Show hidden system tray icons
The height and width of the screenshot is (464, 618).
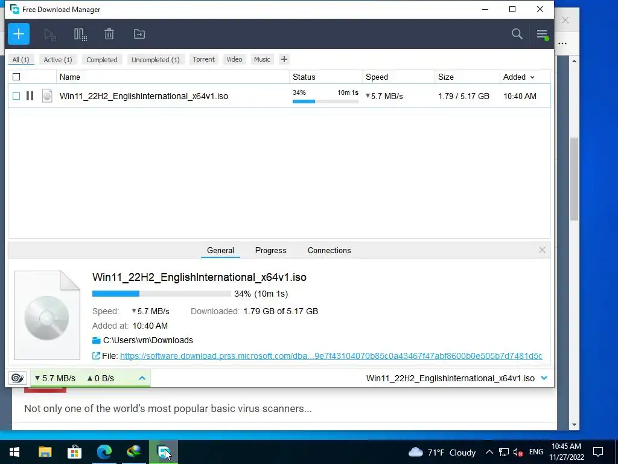coord(489,452)
